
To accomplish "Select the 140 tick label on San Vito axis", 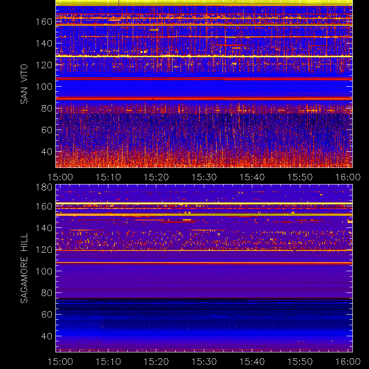I will pyautogui.click(x=44, y=43).
